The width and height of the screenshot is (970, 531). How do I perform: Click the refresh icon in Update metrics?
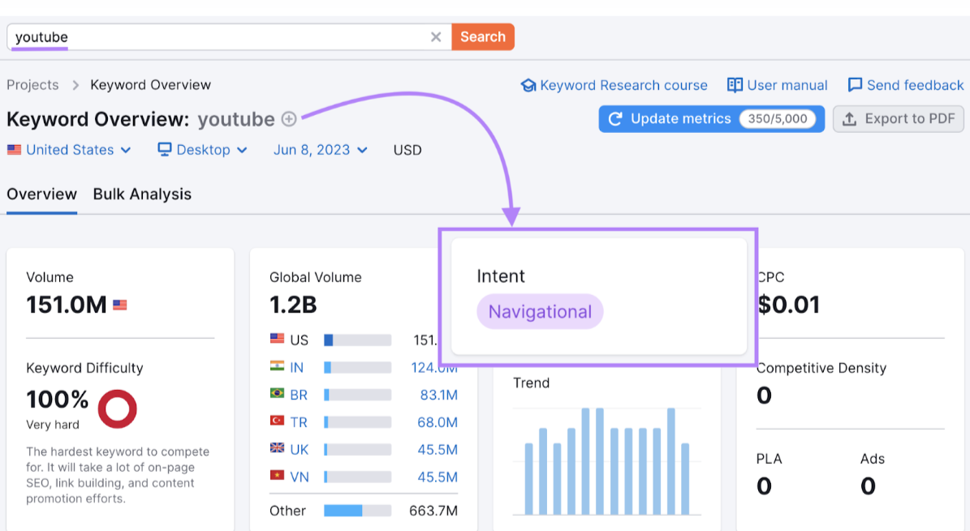click(x=615, y=118)
